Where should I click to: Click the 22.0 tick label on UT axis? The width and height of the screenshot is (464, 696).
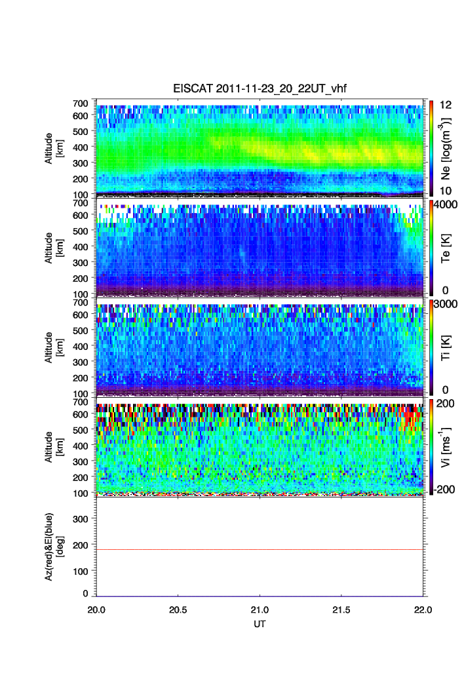[x=423, y=610]
